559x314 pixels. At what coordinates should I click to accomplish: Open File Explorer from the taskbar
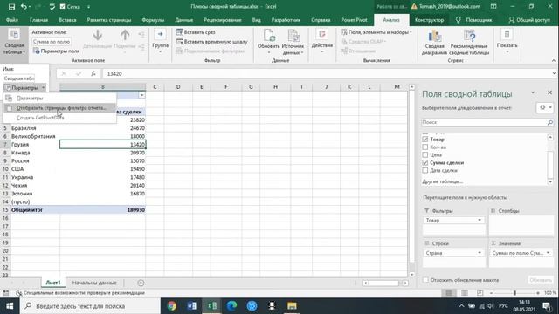coord(292,306)
